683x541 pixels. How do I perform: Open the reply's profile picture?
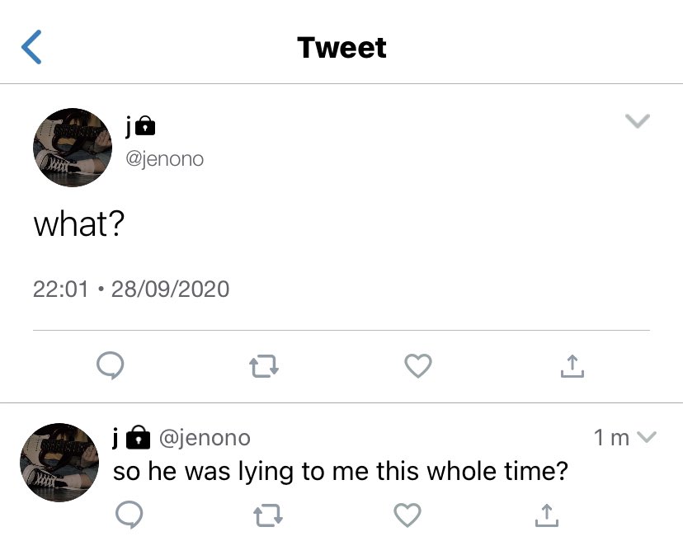[59, 462]
